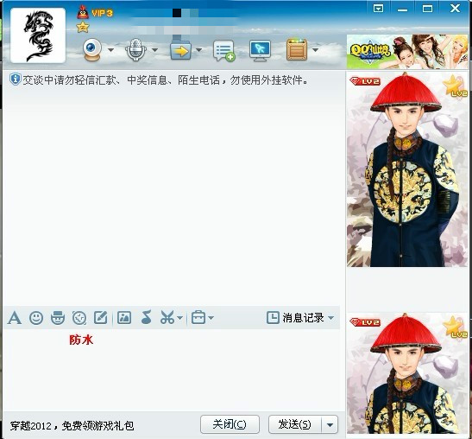Expand the send file options arrow
This screenshot has height=439, width=472.
pyautogui.click(x=199, y=50)
